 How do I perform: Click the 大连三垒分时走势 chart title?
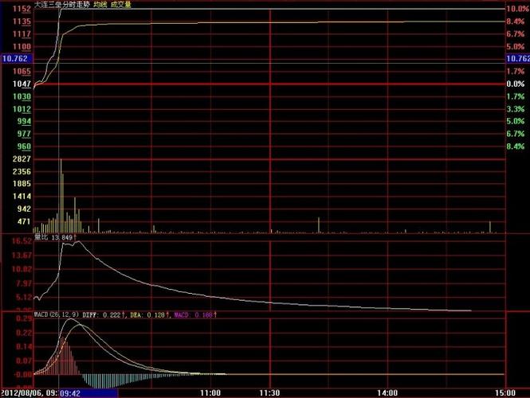(x=62, y=5)
